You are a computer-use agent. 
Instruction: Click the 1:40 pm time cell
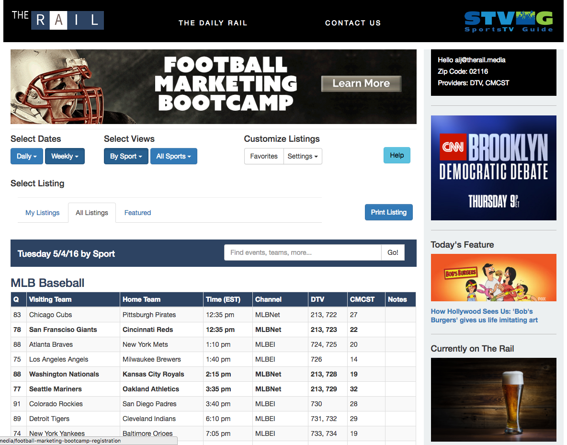tap(228, 359)
